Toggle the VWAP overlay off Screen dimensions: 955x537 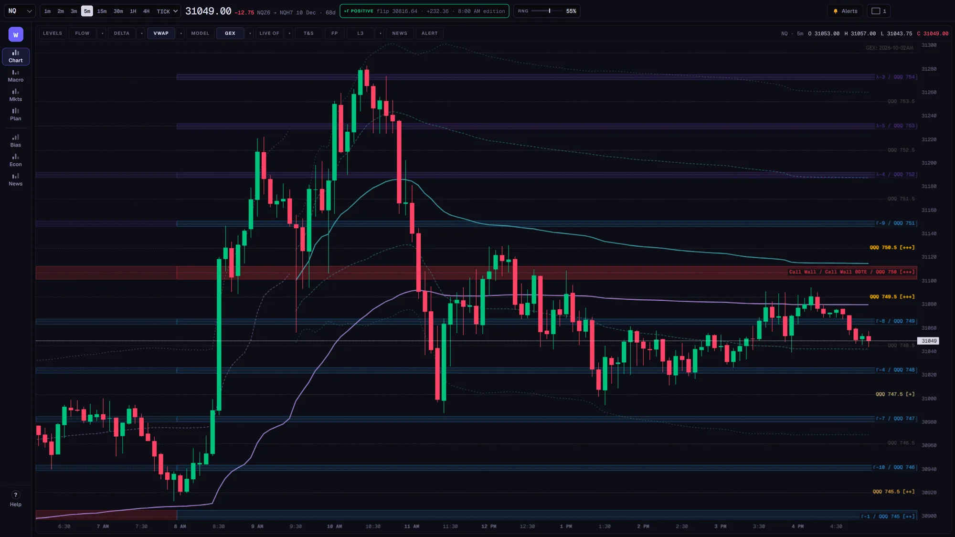point(161,33)
